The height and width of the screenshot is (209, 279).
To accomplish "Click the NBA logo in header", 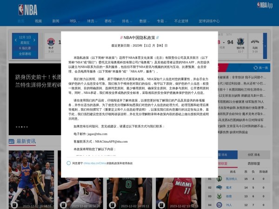I will (27, 9).
